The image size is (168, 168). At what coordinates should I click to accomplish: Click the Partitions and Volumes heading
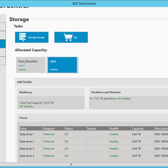click(106, 92)
